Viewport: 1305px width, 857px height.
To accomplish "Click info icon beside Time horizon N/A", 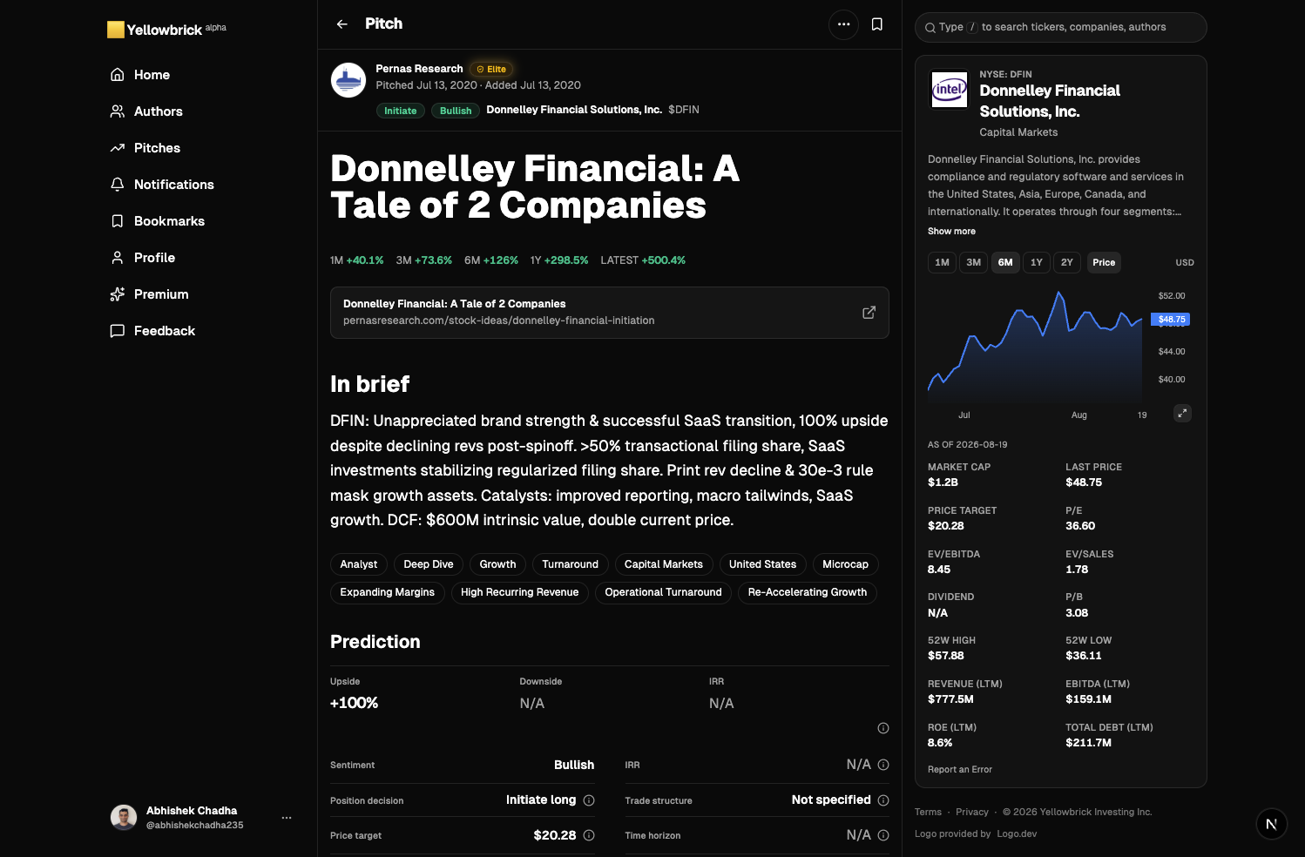I will coord(883,835).
